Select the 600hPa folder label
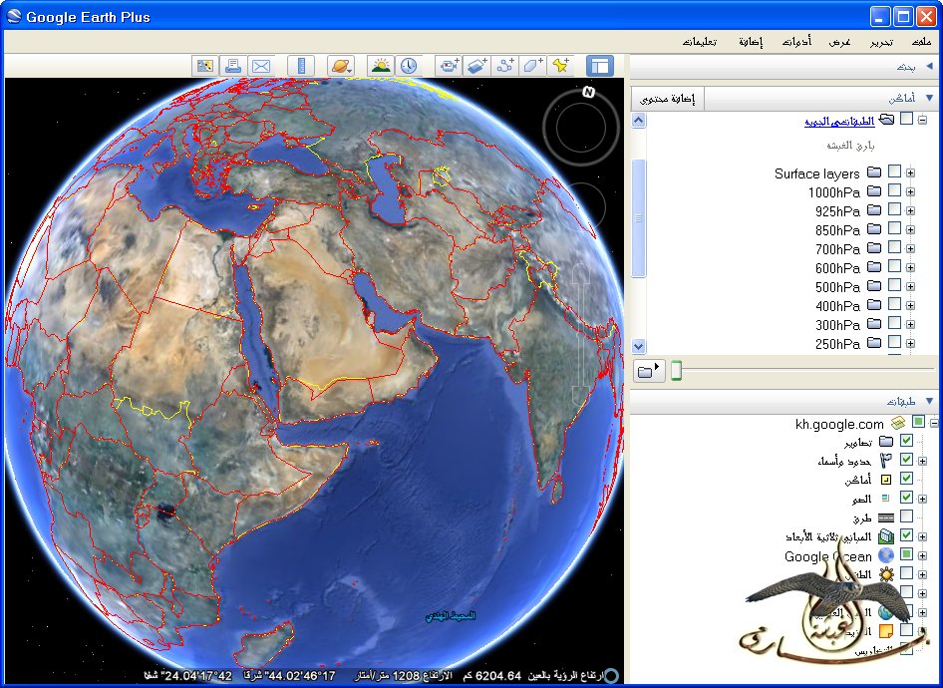Viewport: 943px width, 688px height. (837, 268)
